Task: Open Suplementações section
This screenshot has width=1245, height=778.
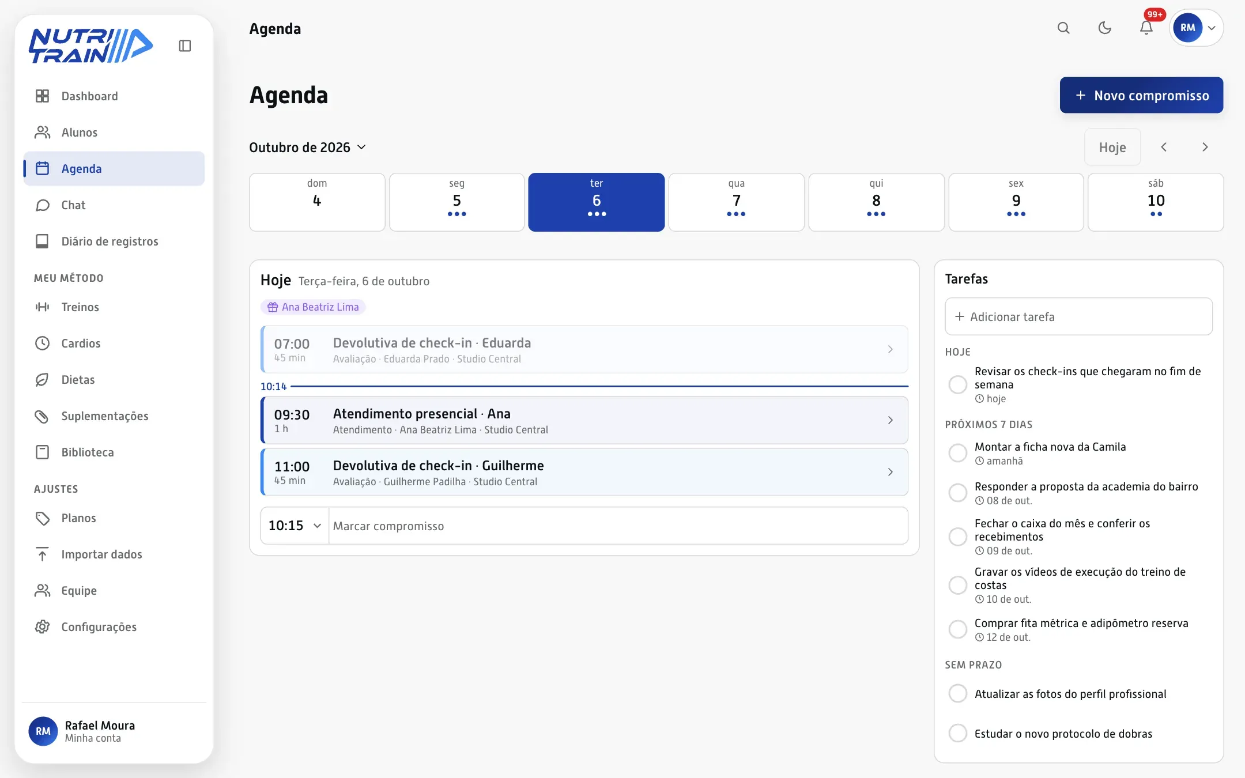Action: pyautogui.click(x=114, y=416)
